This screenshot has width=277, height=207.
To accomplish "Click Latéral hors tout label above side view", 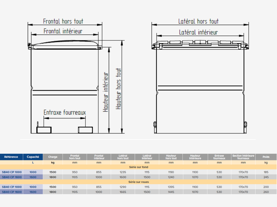I will pos(198,21).
